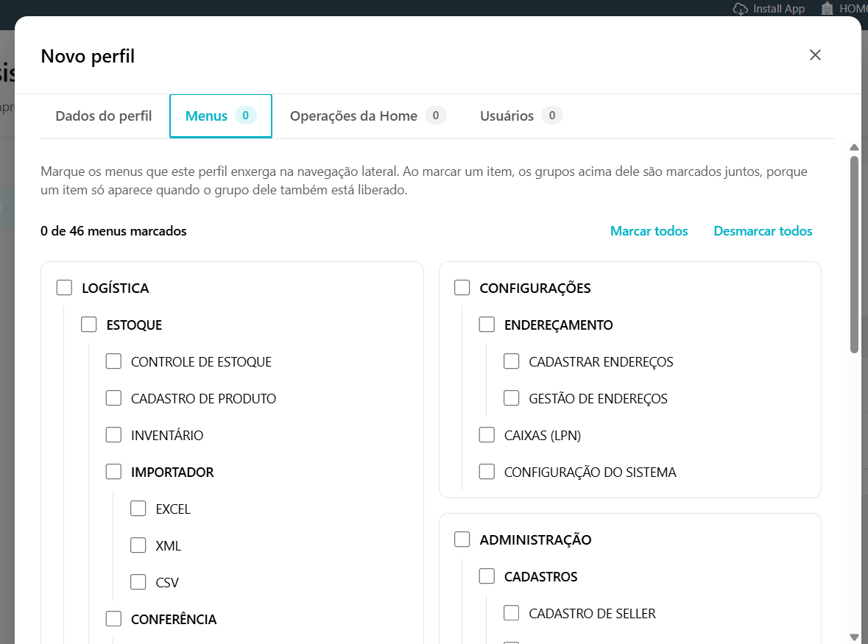Check CADASTRO DE SELLER checkbox
Image resolution: width=868 pixels, height=644 pixels.
(511, 613)
